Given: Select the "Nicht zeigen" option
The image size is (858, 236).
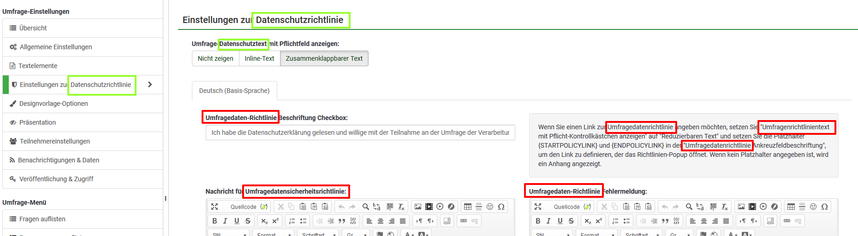Looking at the screenshot, I should click(x=215, y=58).
